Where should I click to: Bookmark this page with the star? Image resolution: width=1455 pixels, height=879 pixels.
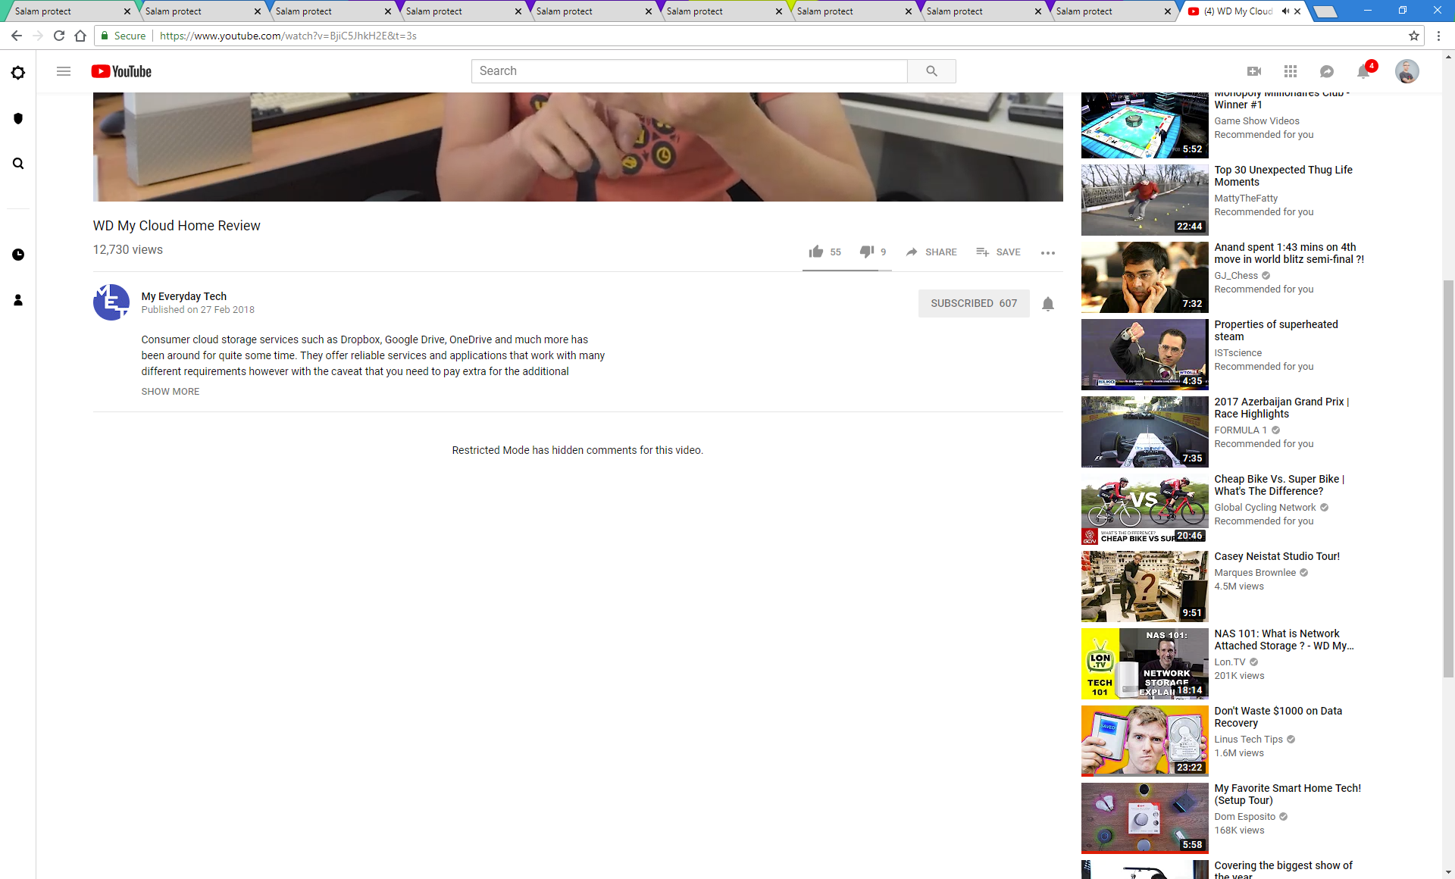pyautogui.click(x=1414, y=36)
